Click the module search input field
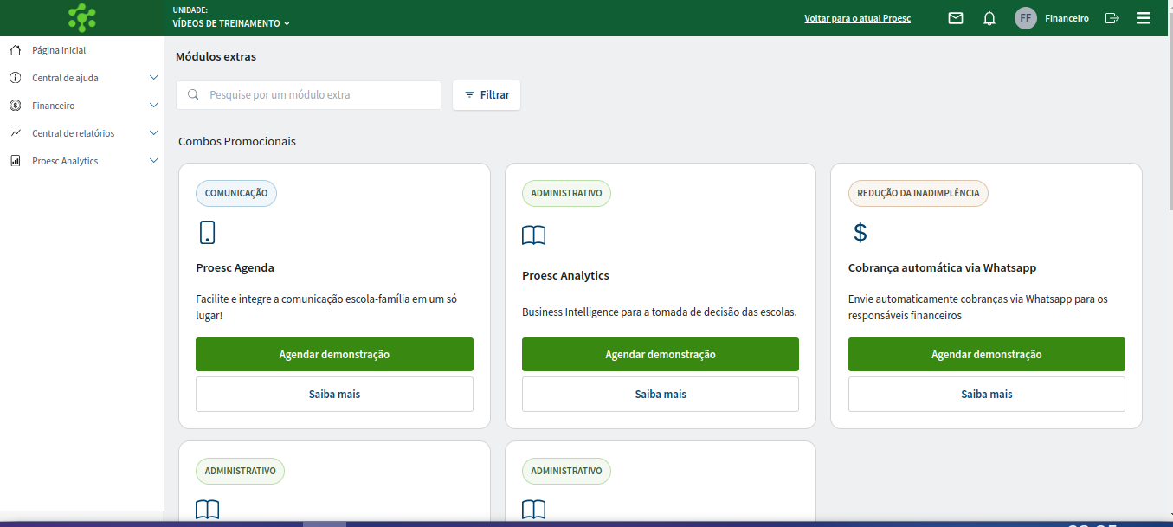The width and height of the screenshot is (1173, 527). [x=308, y=95]
